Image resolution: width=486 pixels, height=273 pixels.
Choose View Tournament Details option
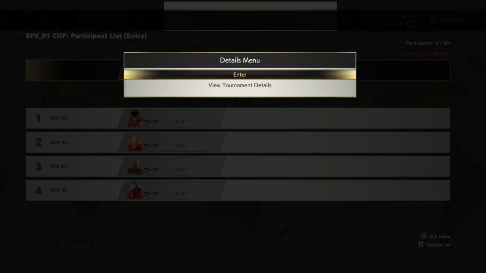(240, 85)
